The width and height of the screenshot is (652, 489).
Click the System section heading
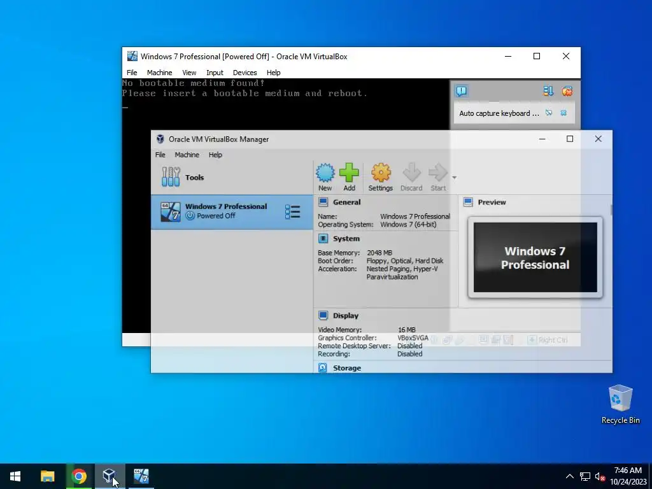coord(346,239)
